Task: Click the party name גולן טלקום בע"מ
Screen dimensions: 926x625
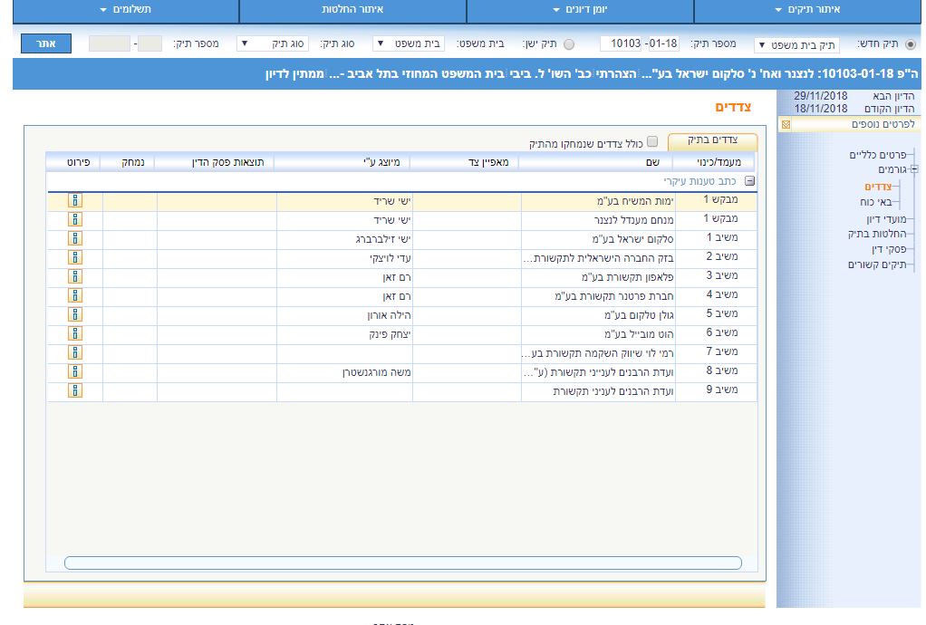Action: [x=639, y=315]
